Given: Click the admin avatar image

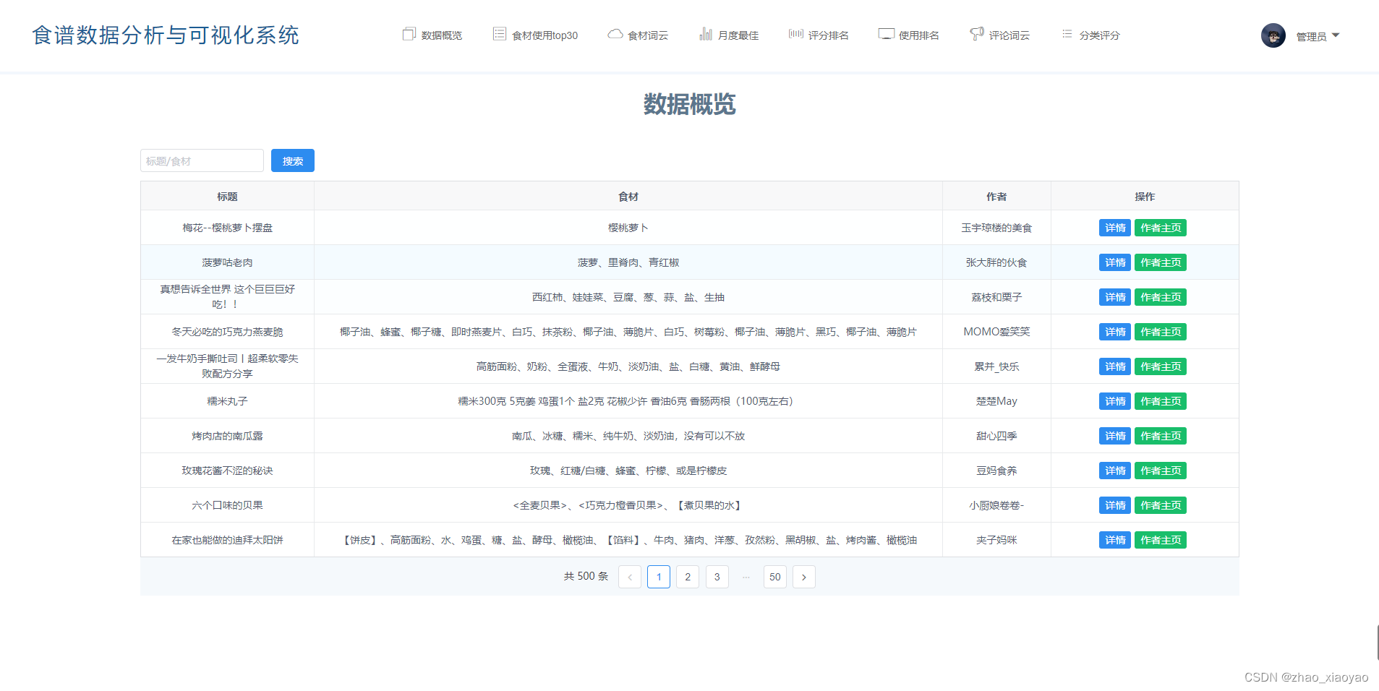Looking at the screenshot, I should [1273, 35].
